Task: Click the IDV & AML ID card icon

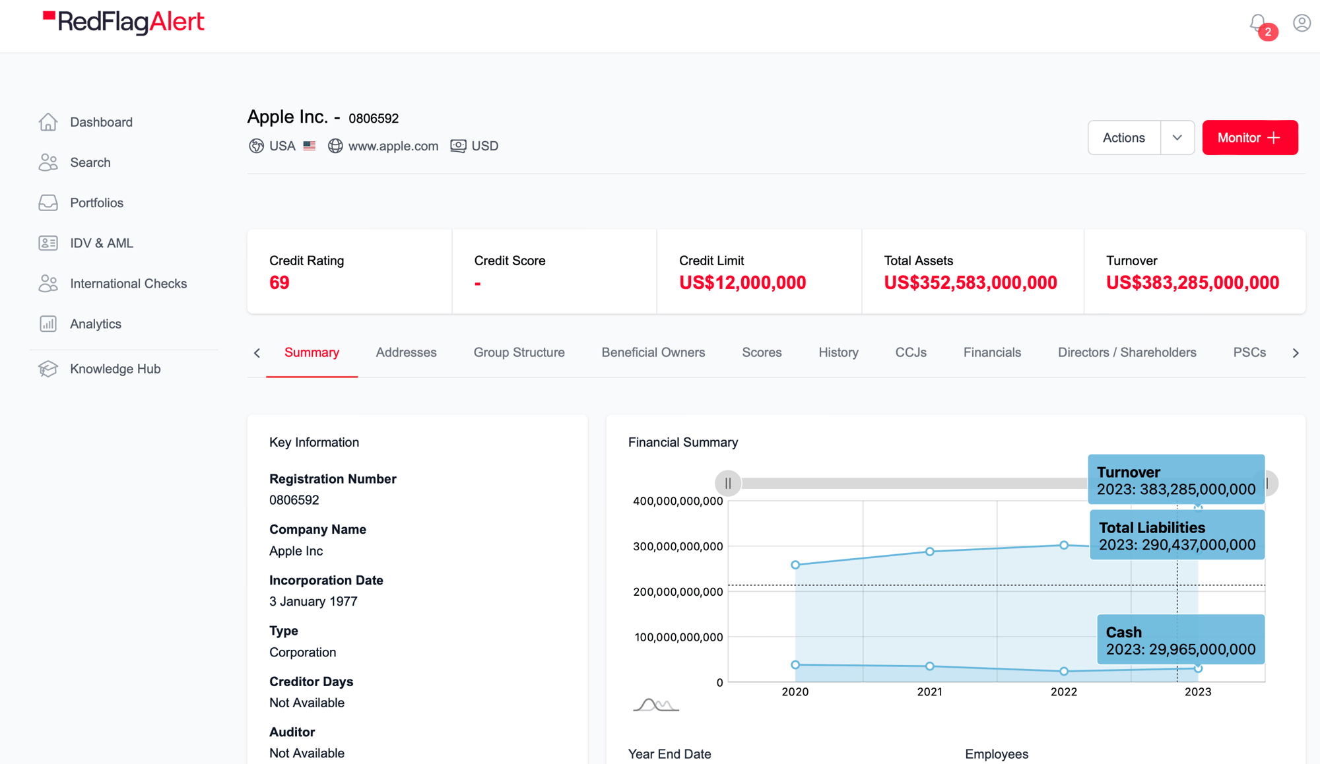Action: (x=48, y=243)
